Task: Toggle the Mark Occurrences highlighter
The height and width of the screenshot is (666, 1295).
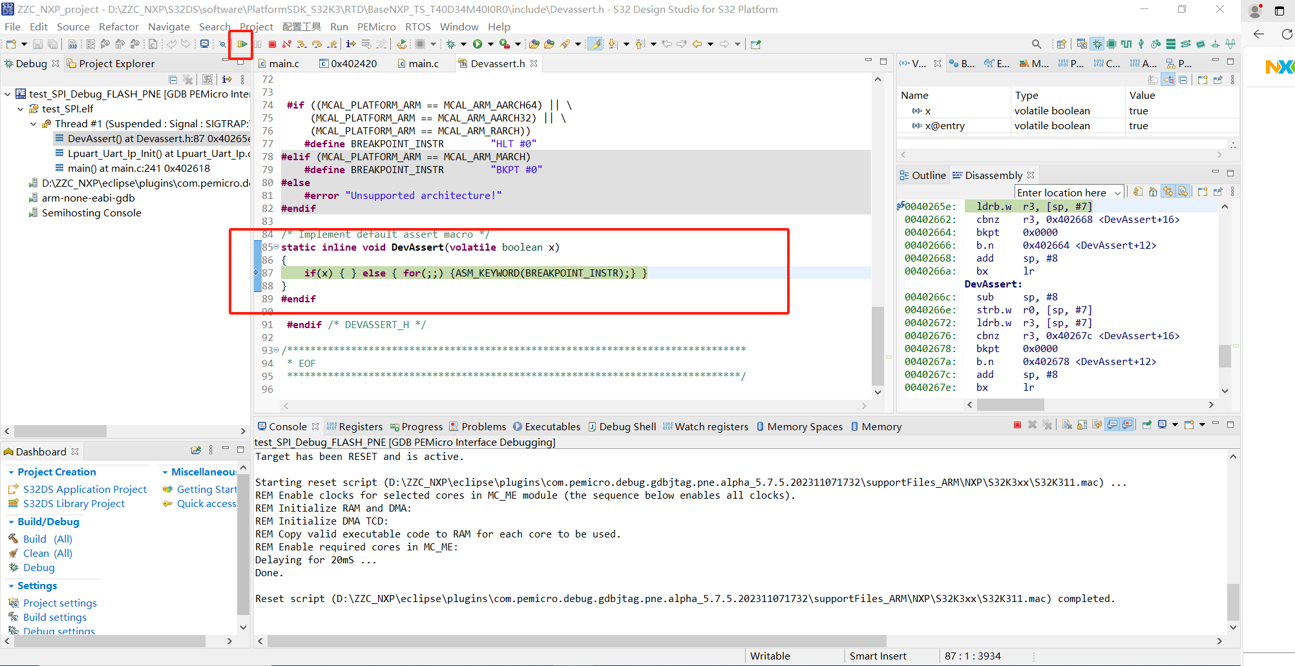Action: 596,44
